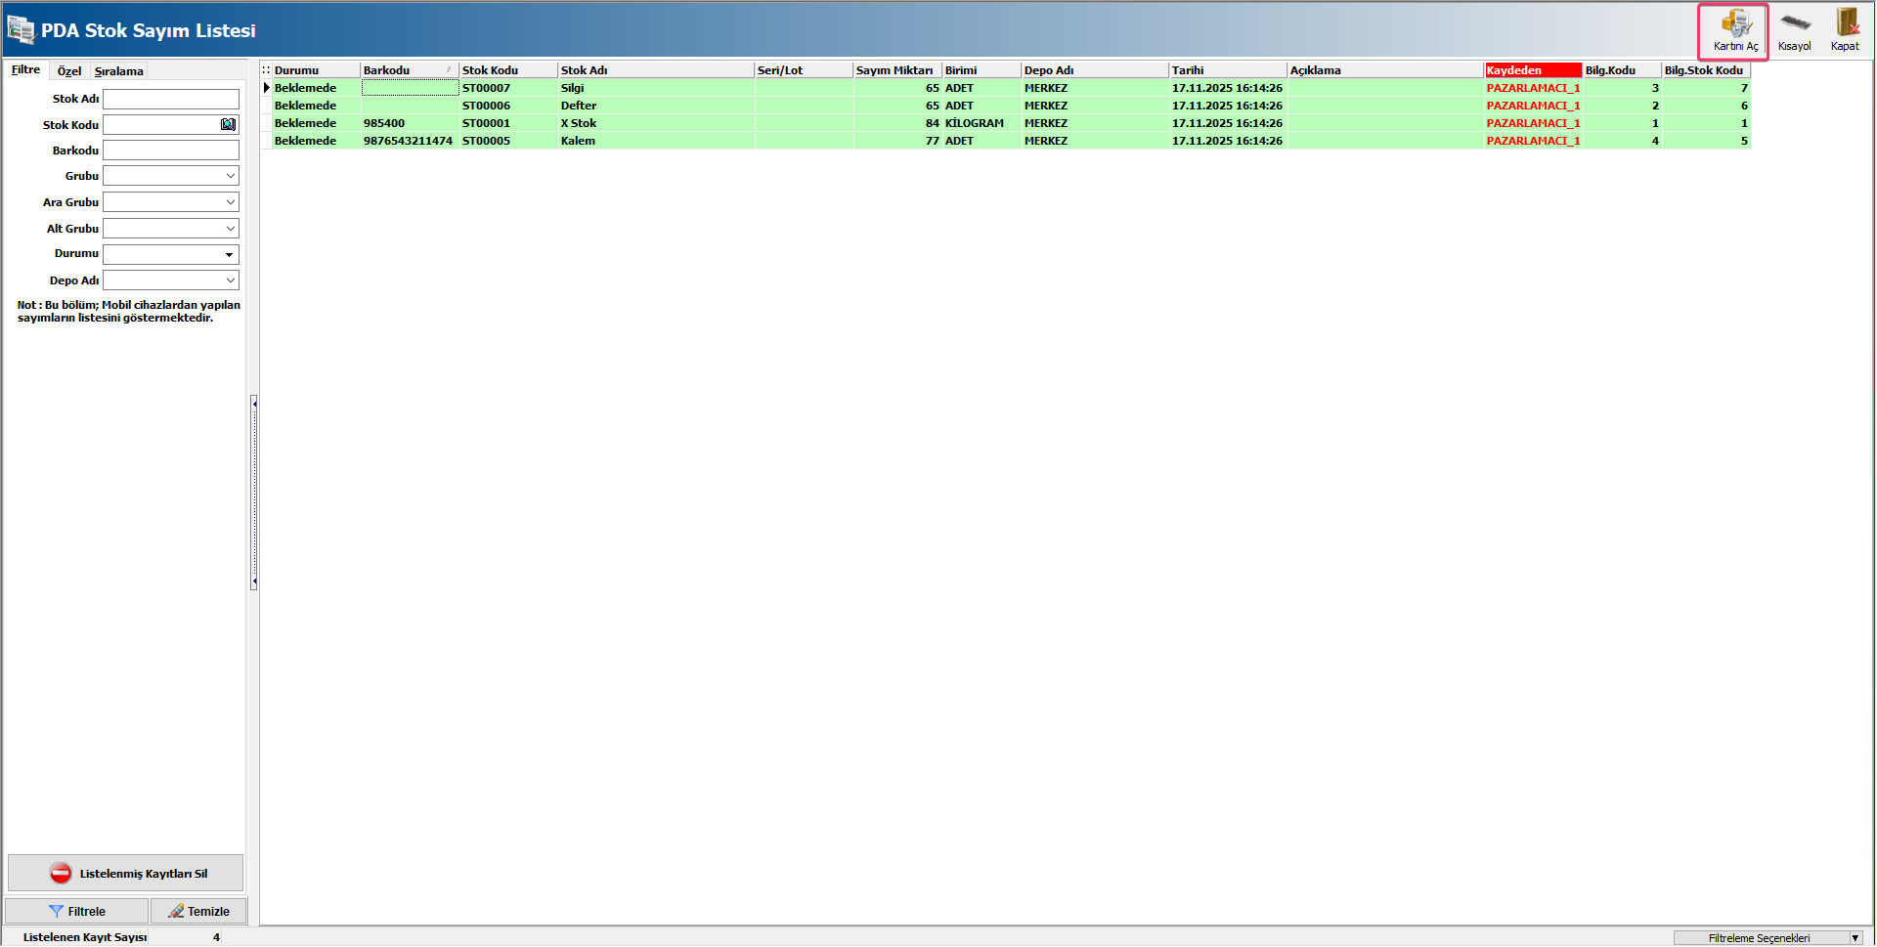
Task: Click the grid options icon left of Durumu header
Action: click(x=266, y=70)
